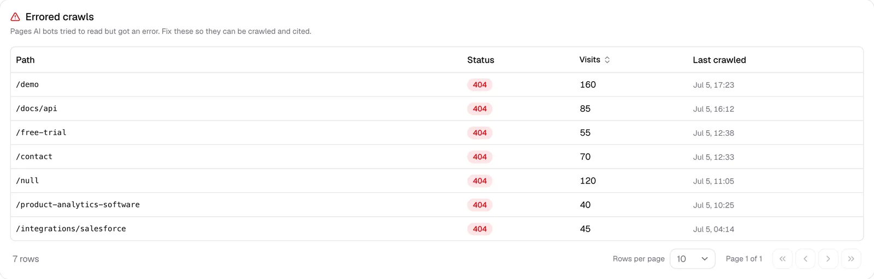The height and width of the screenshot is (279, 874).
Task: Click the Errored crawls warning triangle icon
Action: (x=15, y=17)
